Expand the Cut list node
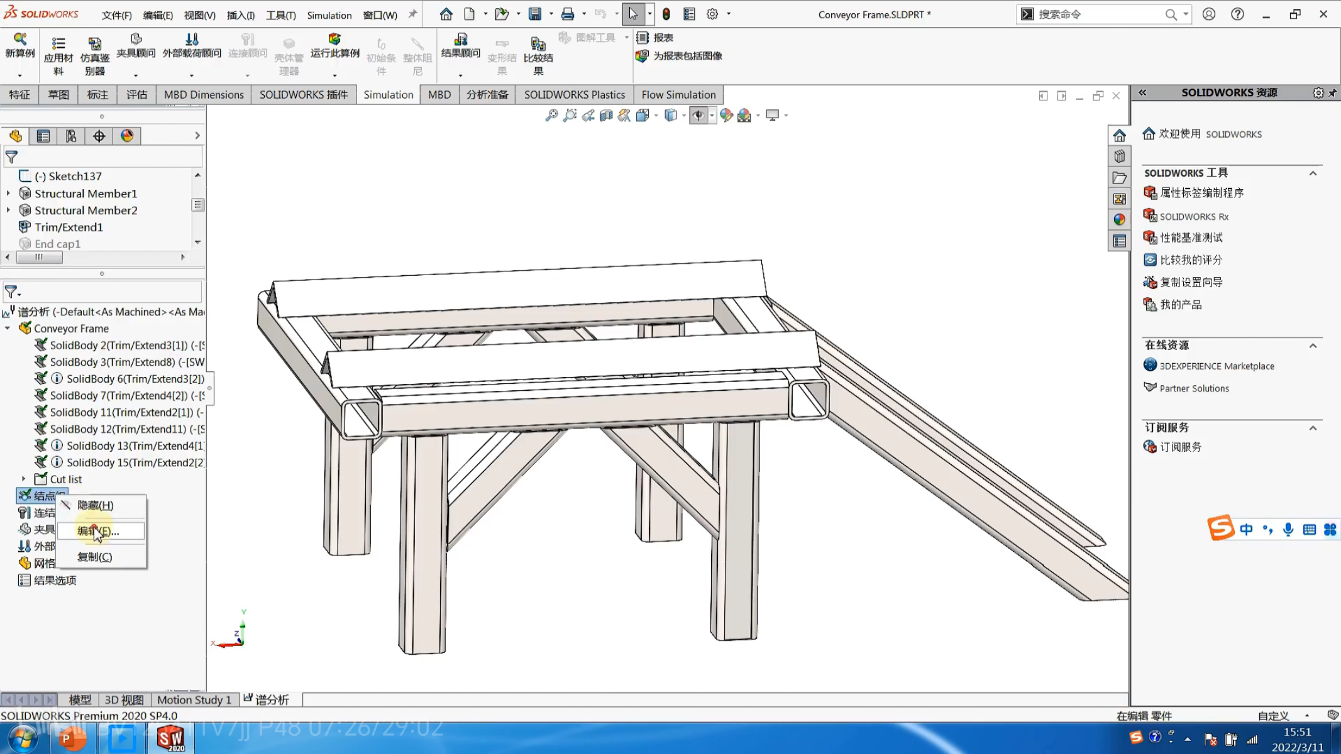 (x=24, y=479)
